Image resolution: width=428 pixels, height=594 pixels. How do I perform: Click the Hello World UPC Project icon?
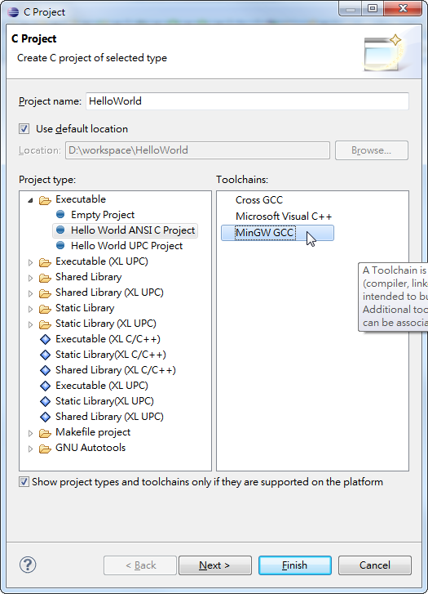coord(60,245)
